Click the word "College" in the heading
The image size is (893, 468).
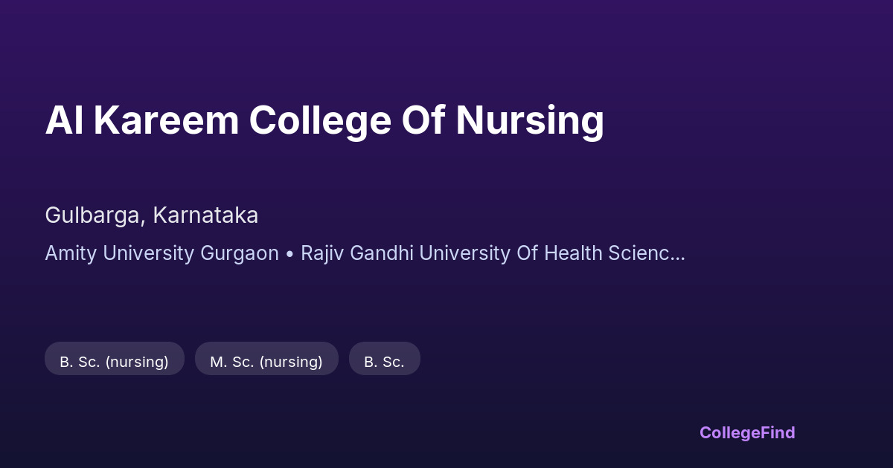pyautogui.click(x=320, y=120)
